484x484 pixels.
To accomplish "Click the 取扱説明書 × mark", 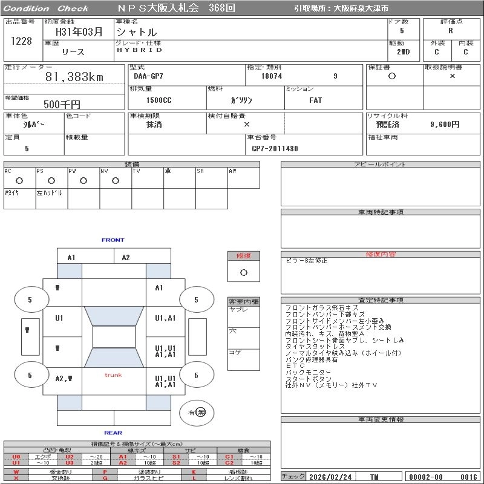I will [452, 76].
